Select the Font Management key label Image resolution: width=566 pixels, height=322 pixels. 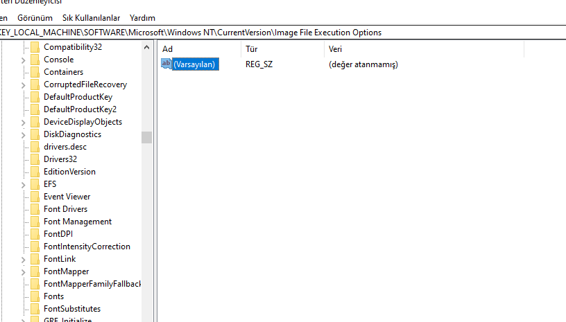click(x=78, y=222)
